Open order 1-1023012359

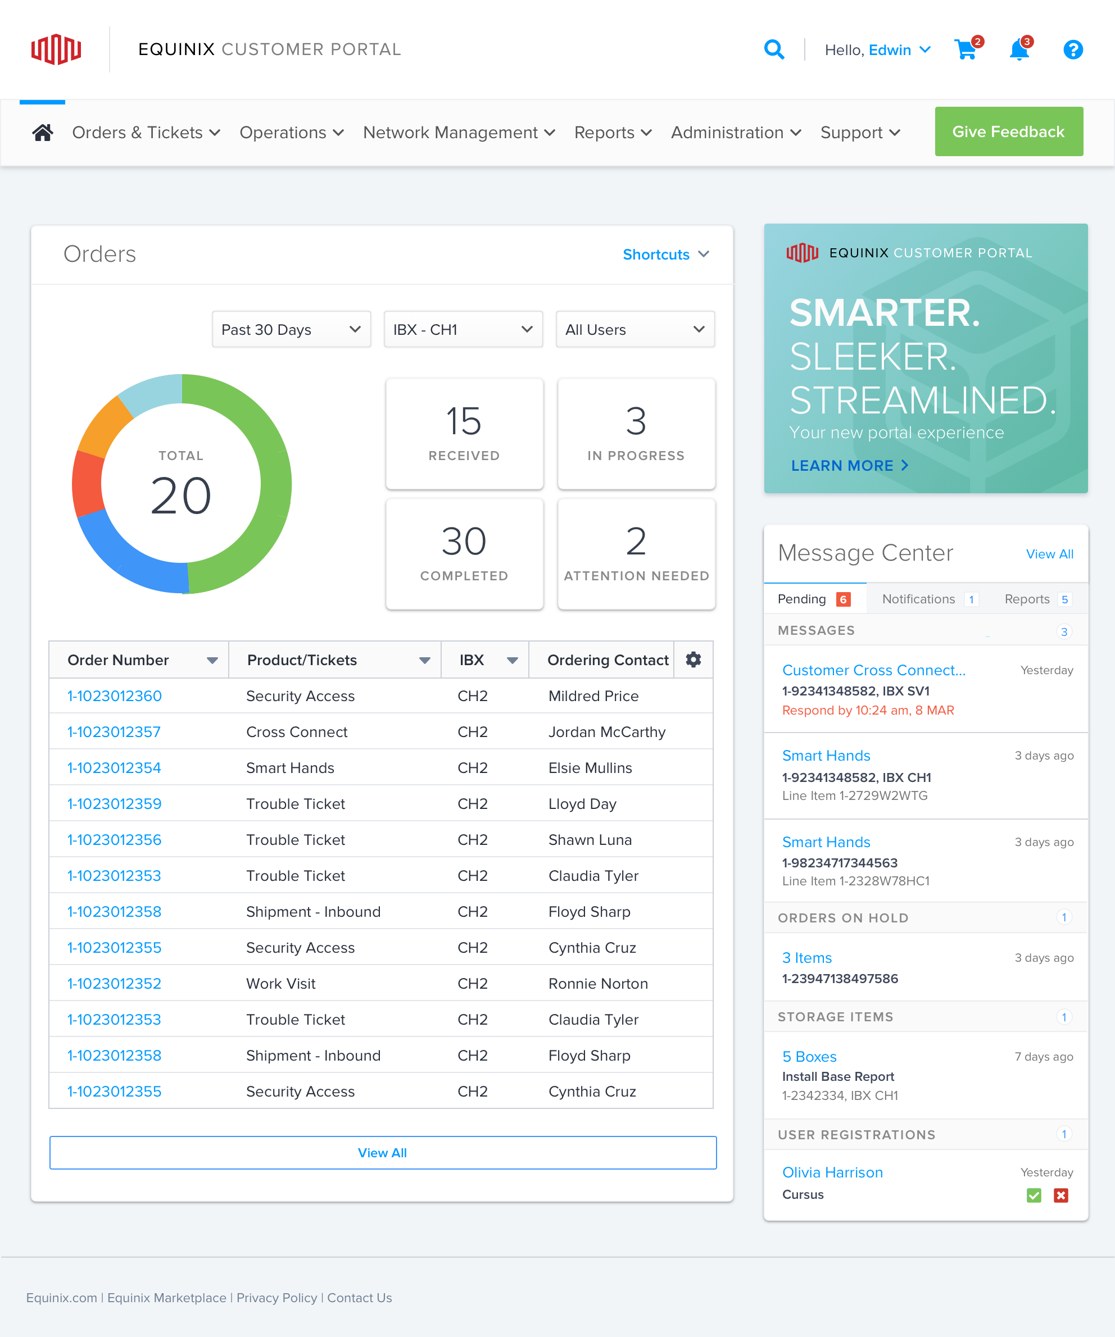point(115,803)
